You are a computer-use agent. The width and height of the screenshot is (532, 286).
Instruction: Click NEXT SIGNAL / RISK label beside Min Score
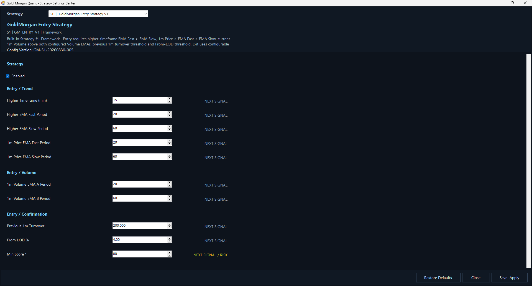tap(210, 255)
